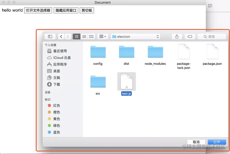This screenshot has width=230, height=154.
Task: Click the Devices section header
Action: click(47, 92)
